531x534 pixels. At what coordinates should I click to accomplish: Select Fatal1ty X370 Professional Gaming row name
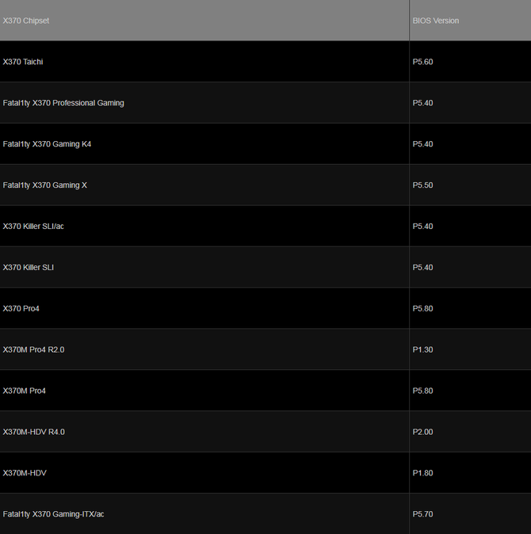tap(63, 103)
